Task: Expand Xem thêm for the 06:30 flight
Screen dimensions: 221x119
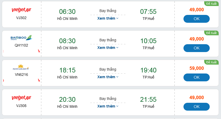Action: coord(108,18)
